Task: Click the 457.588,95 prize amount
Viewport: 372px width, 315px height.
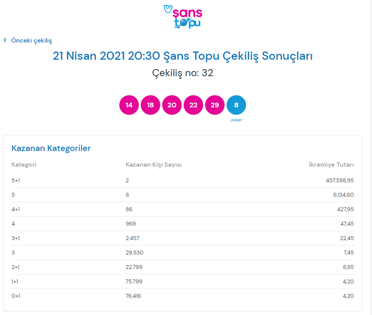Action: tap(340, 180)
